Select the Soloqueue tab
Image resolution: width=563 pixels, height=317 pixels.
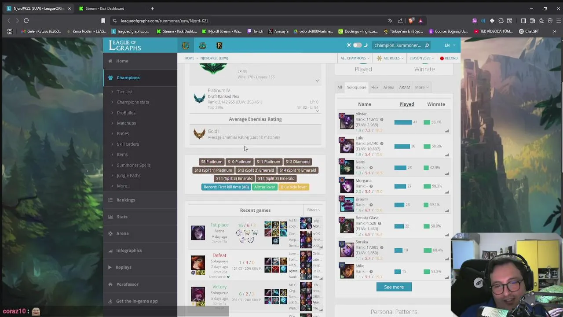[x=356, y=87]
